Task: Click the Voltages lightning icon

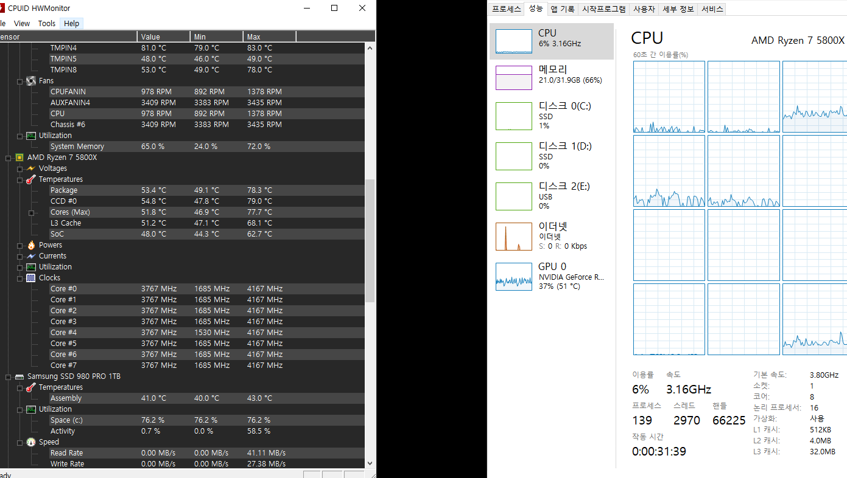Action: point(31,168)
